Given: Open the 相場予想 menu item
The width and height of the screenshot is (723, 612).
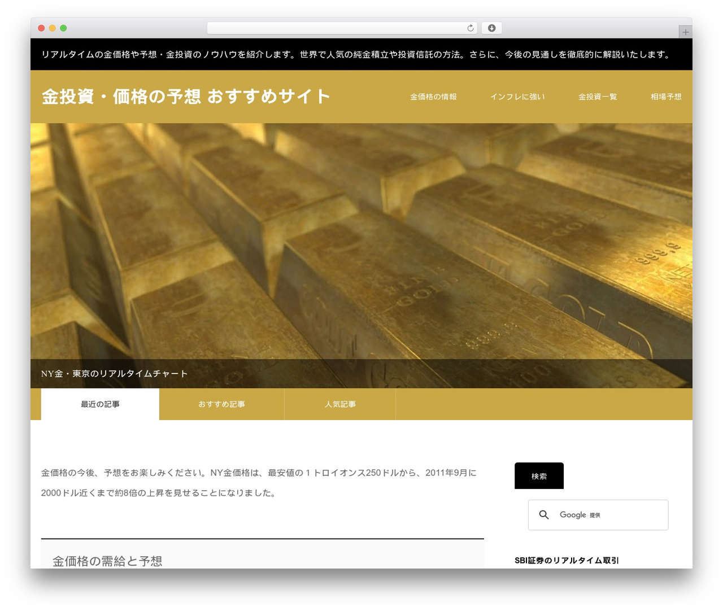Looking at the screenshot, I should point(666,97).
